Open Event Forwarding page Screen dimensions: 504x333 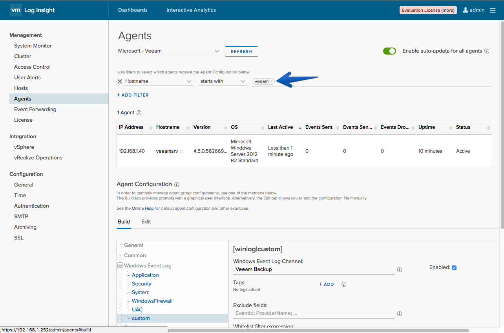35,110
